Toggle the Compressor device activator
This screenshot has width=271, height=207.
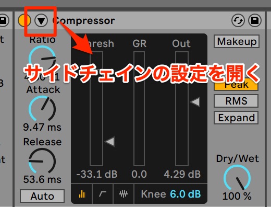[x=24, y=20]
